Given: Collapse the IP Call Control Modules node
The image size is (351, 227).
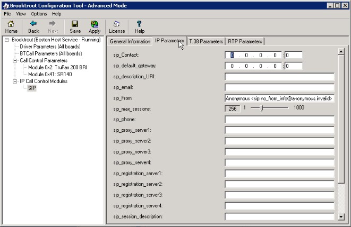Looking at the screenshot, I should tap(15, 81).
